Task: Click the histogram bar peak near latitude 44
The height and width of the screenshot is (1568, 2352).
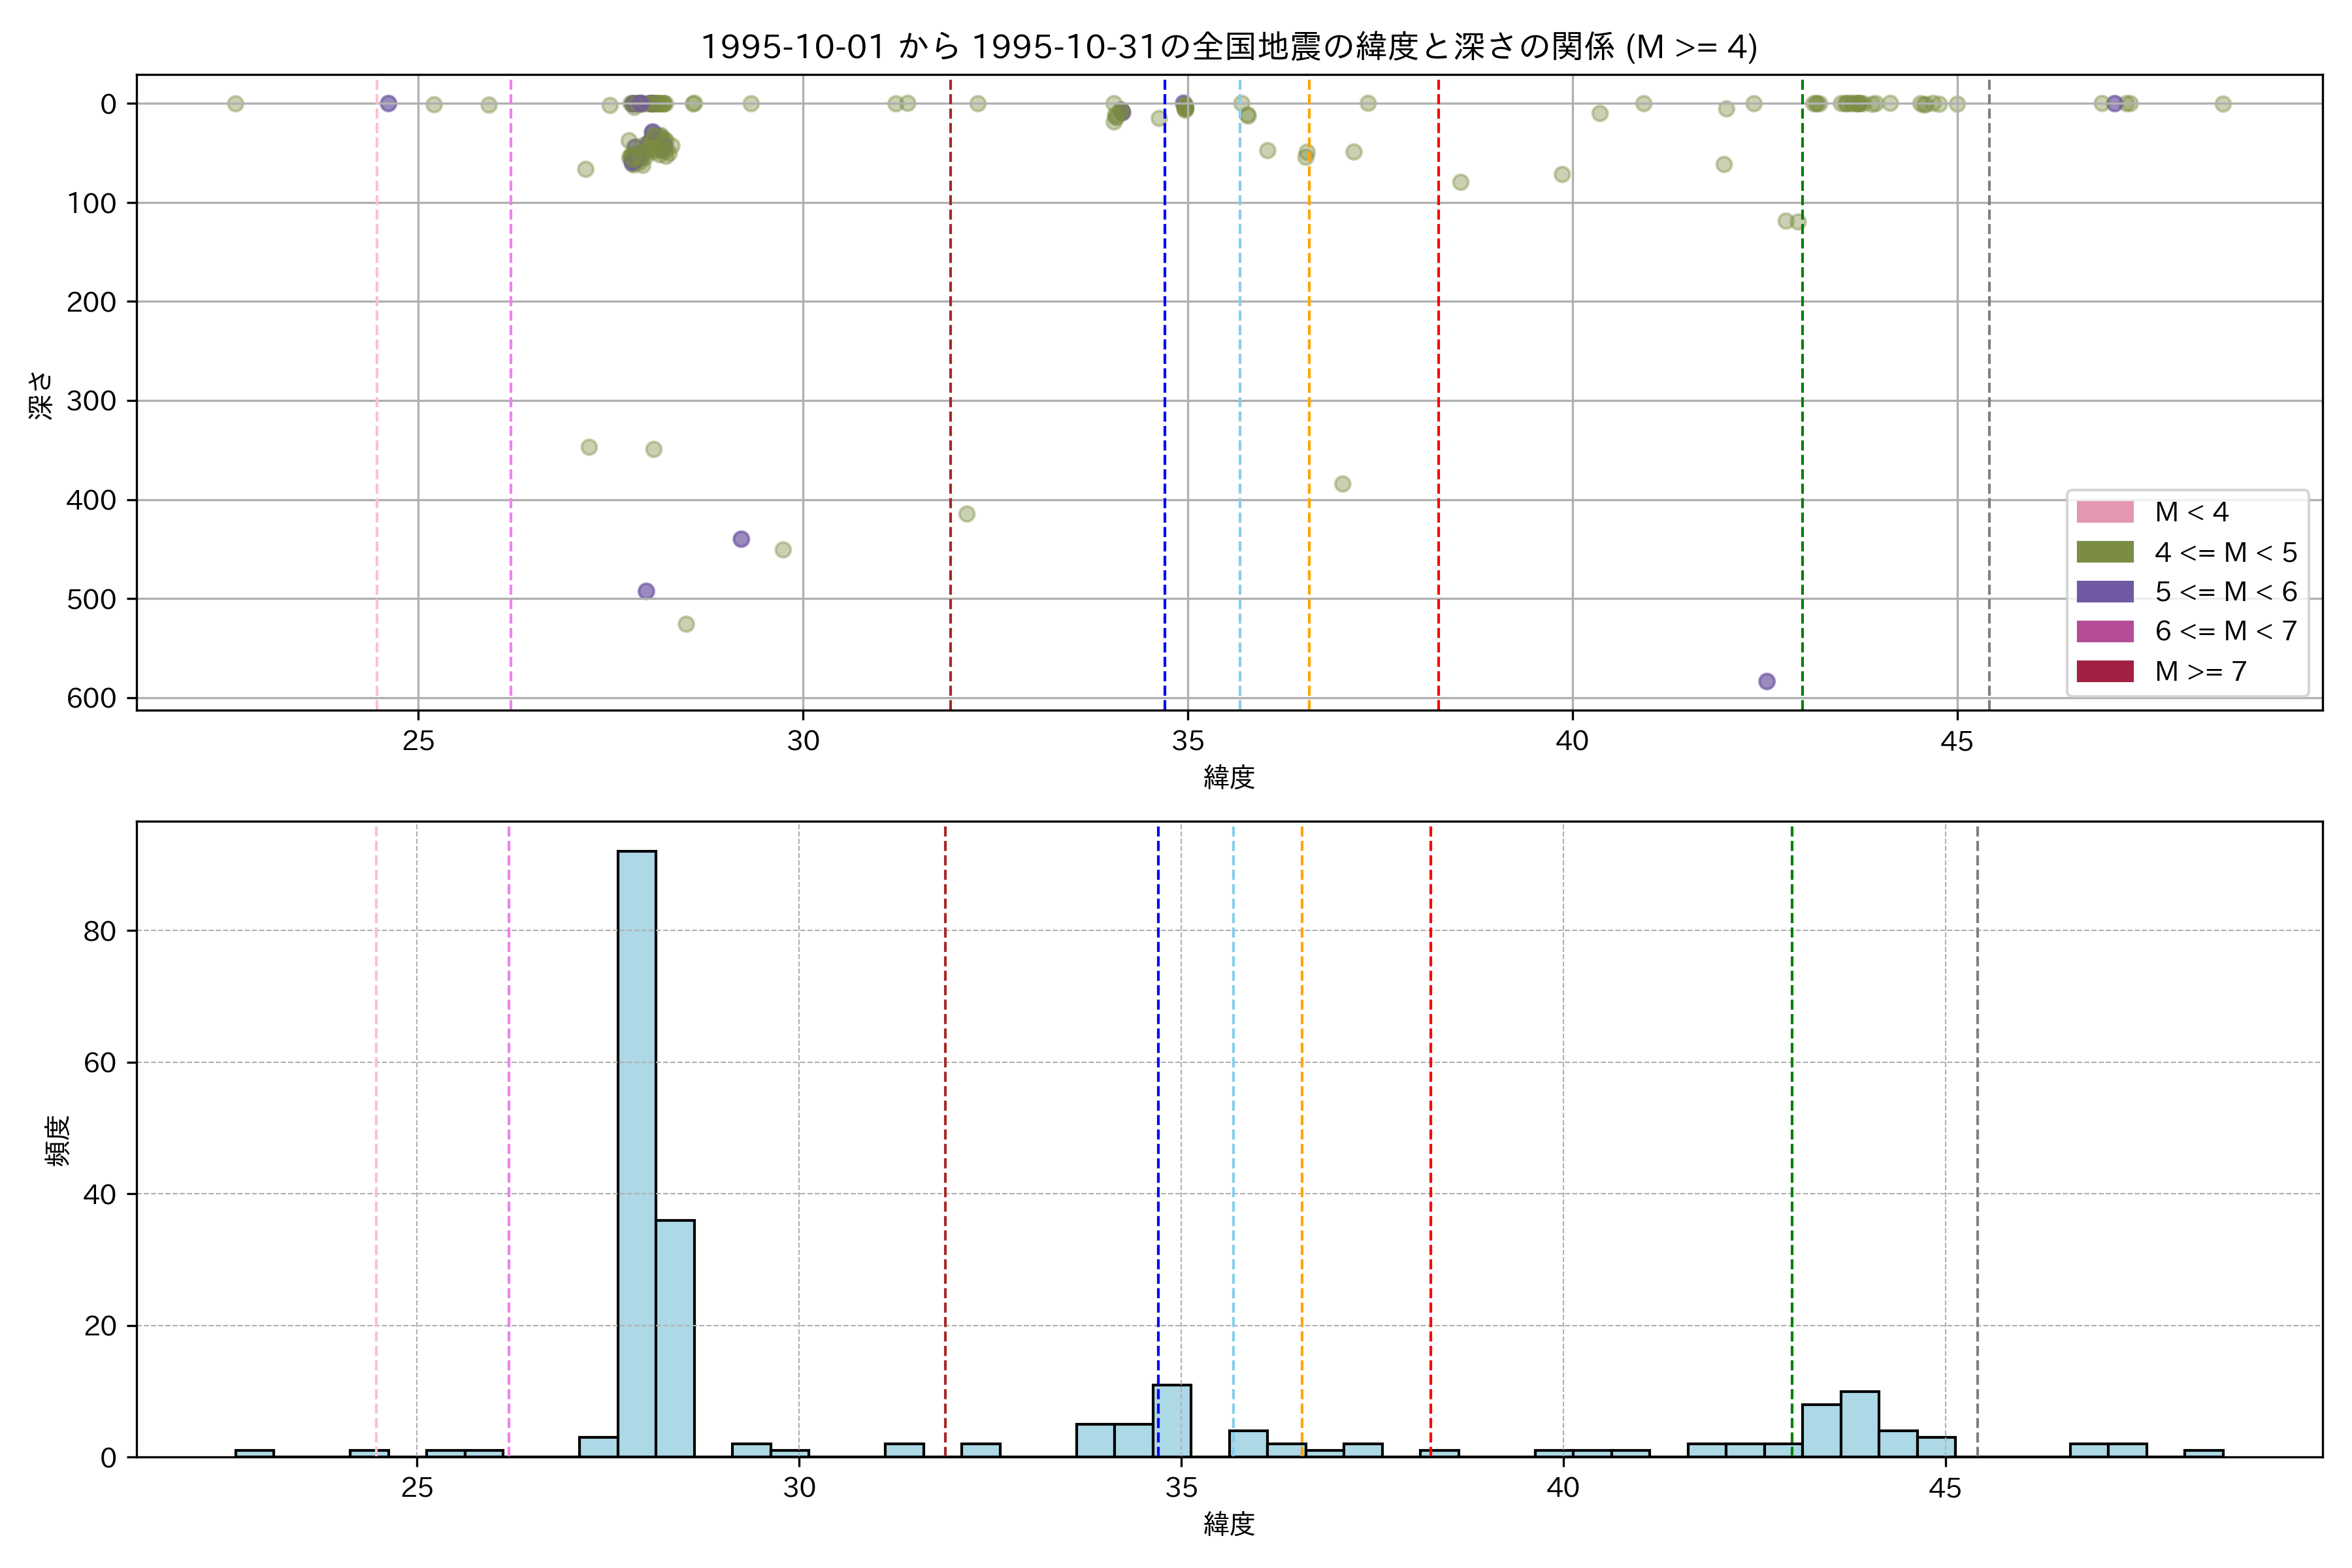Action: tap(1859, 1423)
